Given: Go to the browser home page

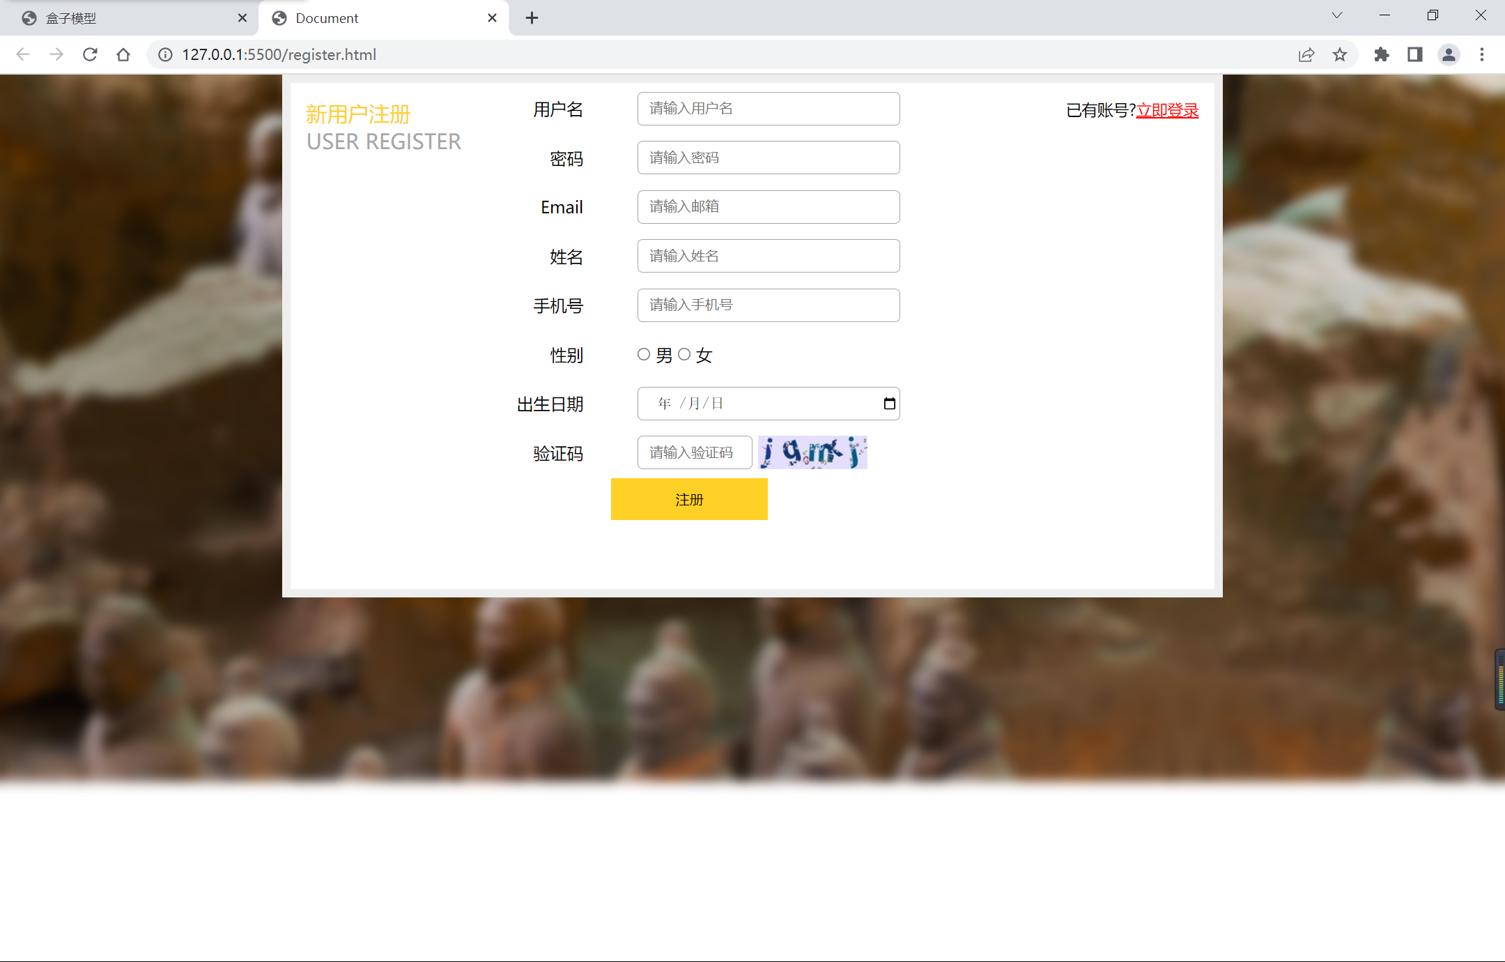Looking at the screenshot, I should (x=123, y=54).
